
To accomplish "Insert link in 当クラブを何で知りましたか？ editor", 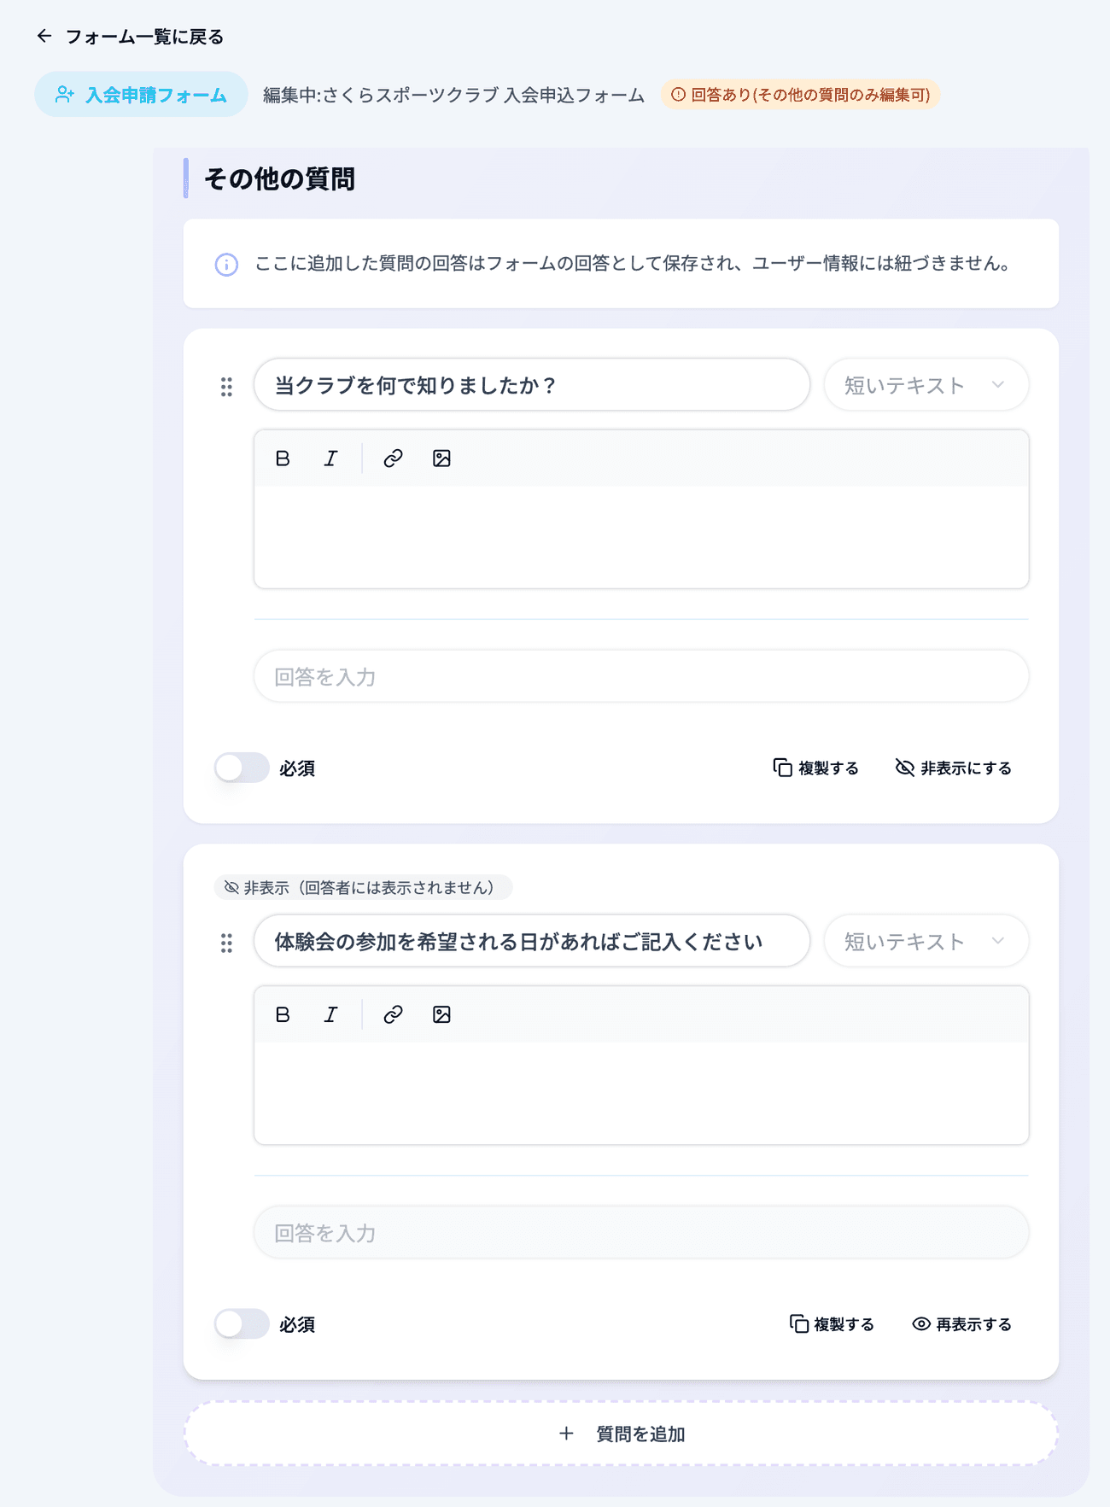I will point(393,459).
